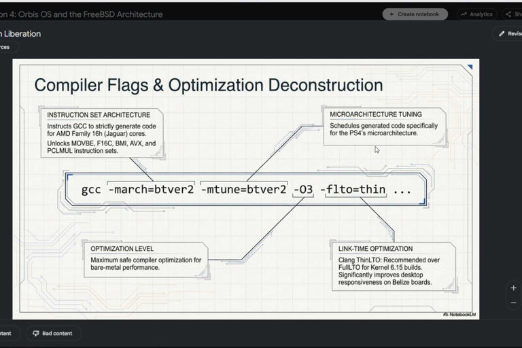The width and height of the screenshot is (522, 348).
Task: Zoom out using the minus control
Action: click(514, 302)
